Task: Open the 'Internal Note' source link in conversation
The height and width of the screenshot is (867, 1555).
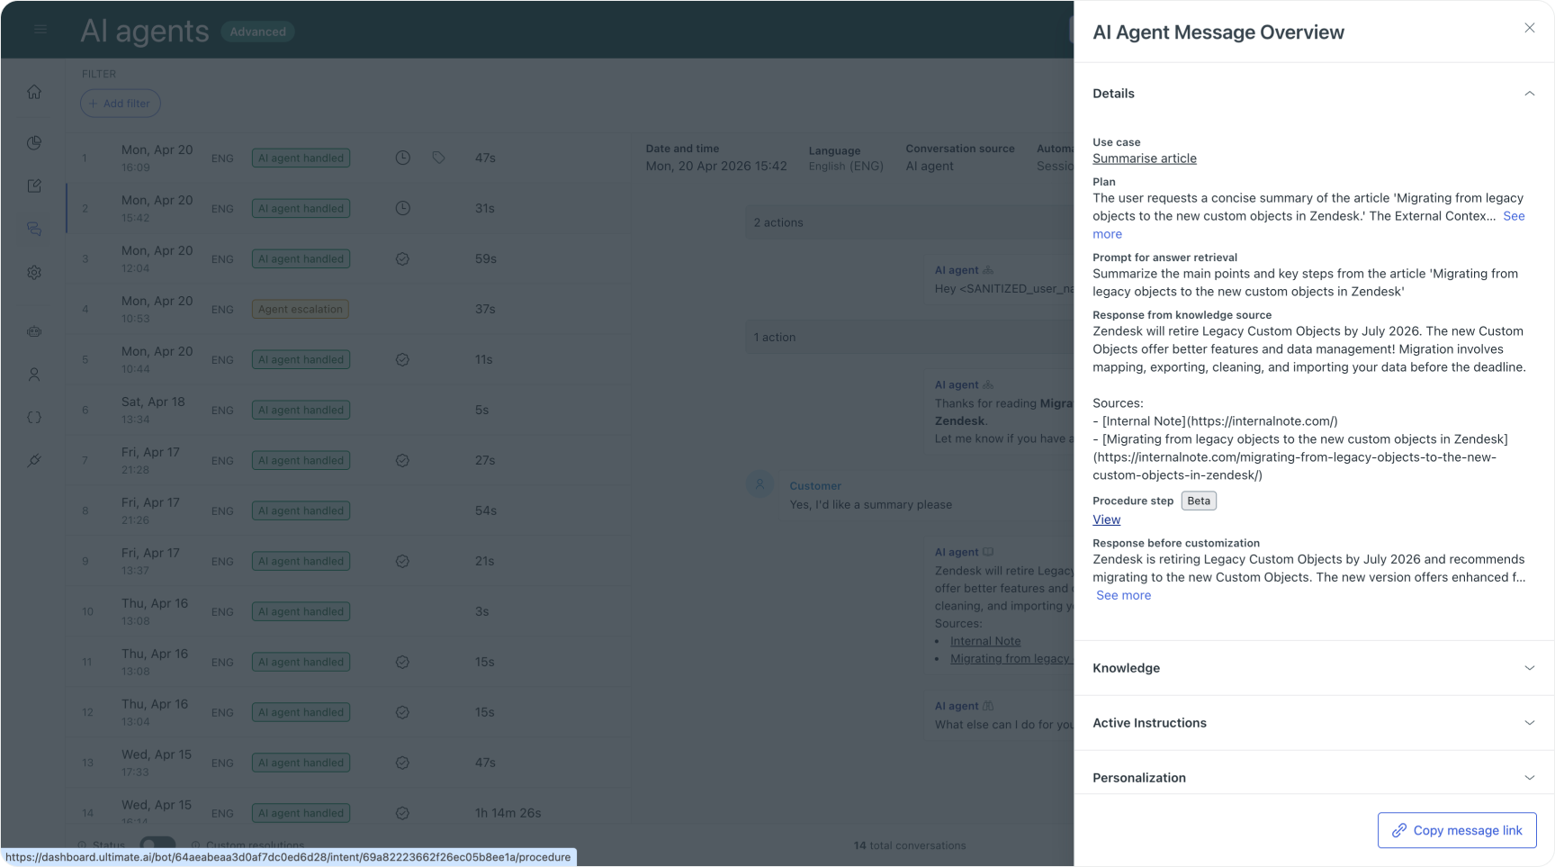Action: [985, 641]
